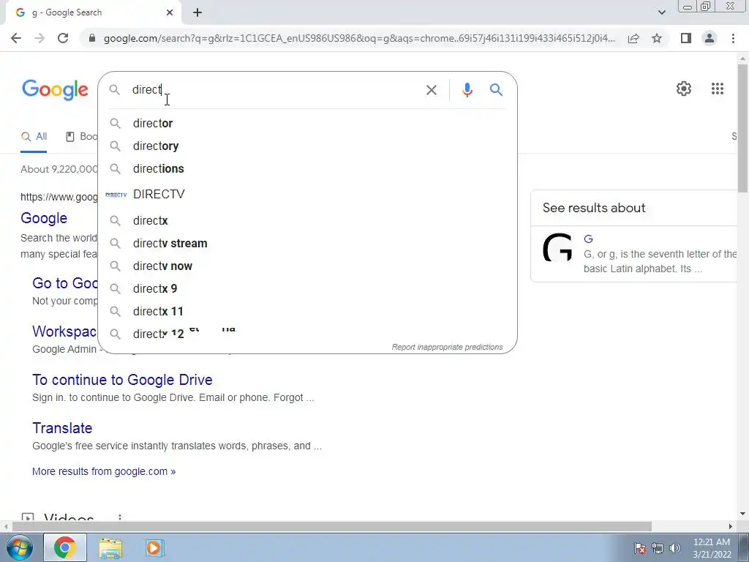749x562 pixels.
Task: Select the 'directx 12' suggestion
Action: click(307, 334)
